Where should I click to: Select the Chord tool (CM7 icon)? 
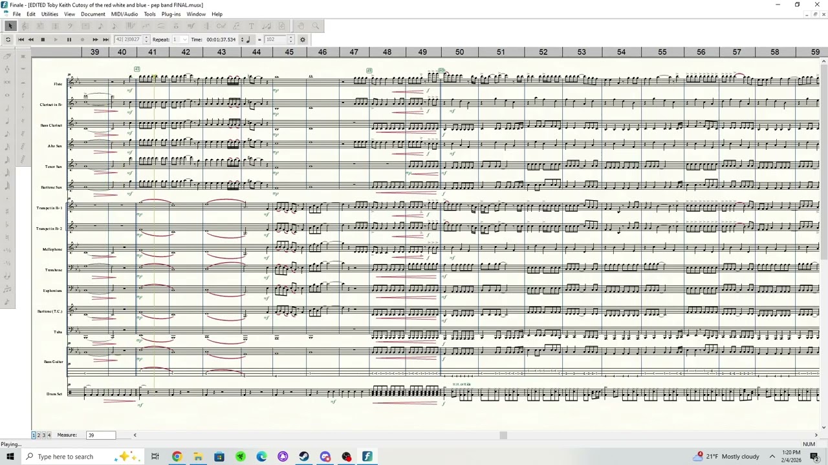(x=221, y=26)
